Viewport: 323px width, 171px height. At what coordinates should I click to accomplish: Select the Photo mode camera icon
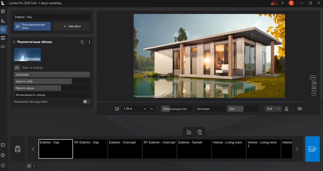[x=3, y=30]
